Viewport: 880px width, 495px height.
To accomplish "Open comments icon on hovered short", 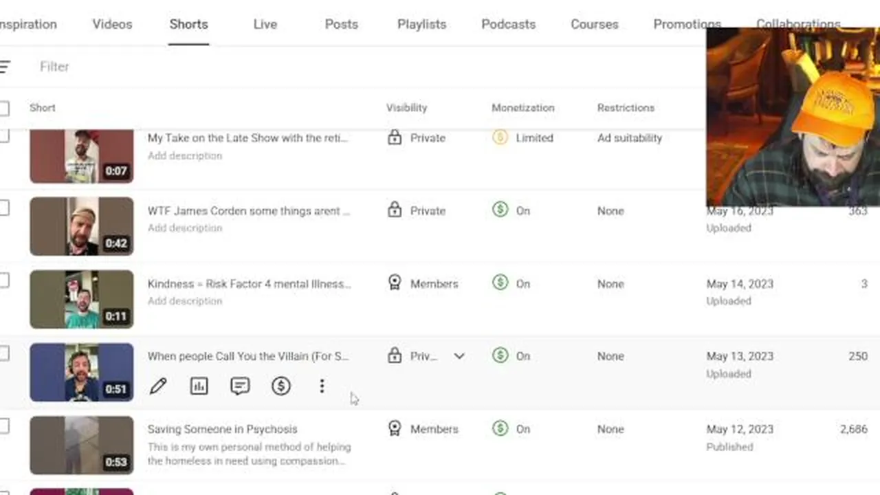I will [x=240, y=386].
